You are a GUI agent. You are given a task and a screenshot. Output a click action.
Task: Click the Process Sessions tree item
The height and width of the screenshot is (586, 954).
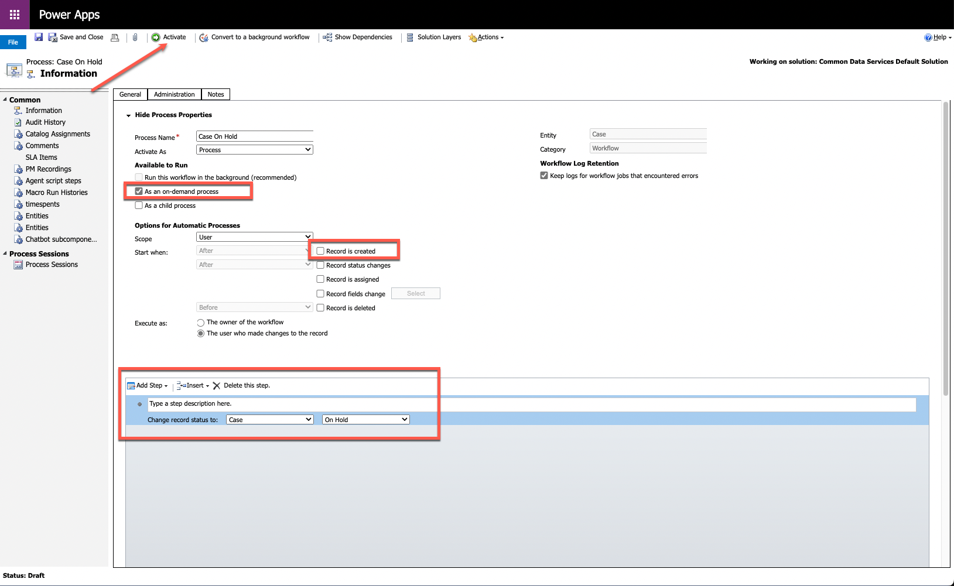pos(52,264)
